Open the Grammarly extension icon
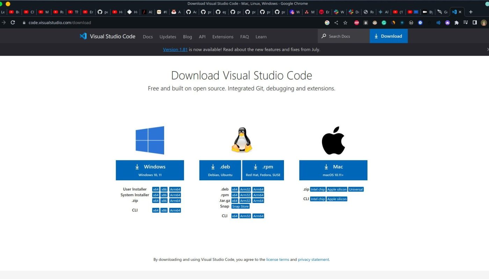This screenshot has height=279, width=489. point(384,23)
